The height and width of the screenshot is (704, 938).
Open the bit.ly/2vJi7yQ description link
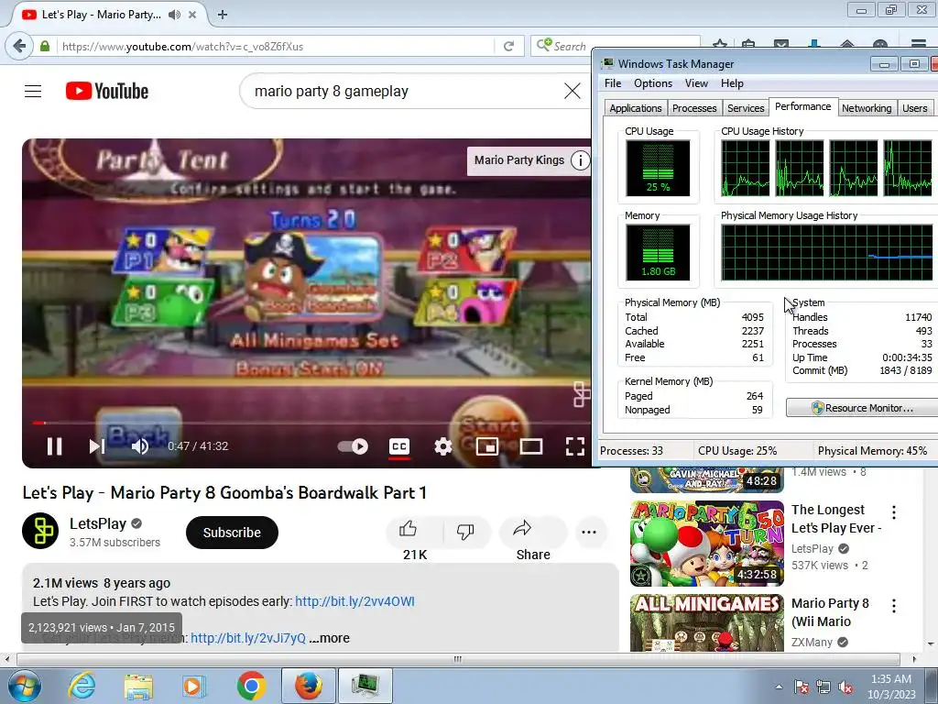[x=248, y=638]
